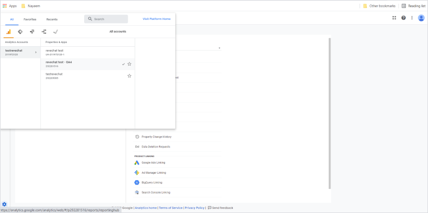
Task: Expand the testrevechat account chevron
Action: pyautogui.click(x=36, y=52)
